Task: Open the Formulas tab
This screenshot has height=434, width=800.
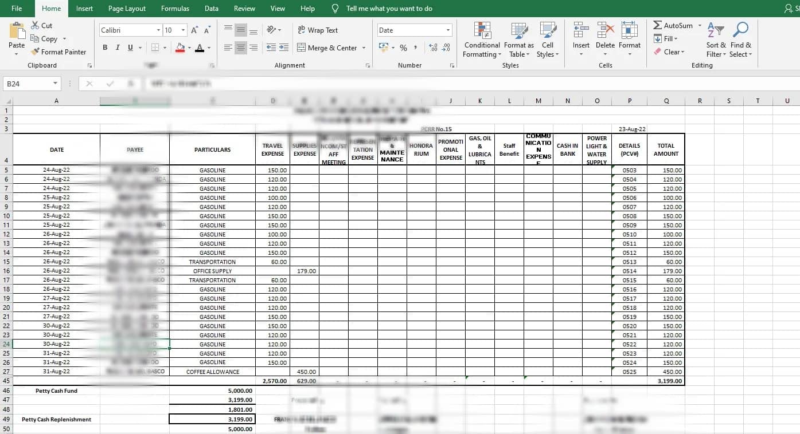Action: tap(175, 9)
